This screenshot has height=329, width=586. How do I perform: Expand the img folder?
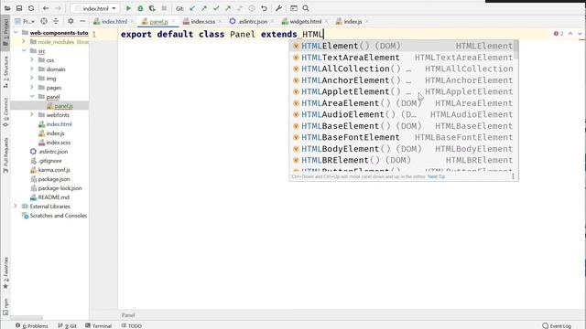pos(32,79)
